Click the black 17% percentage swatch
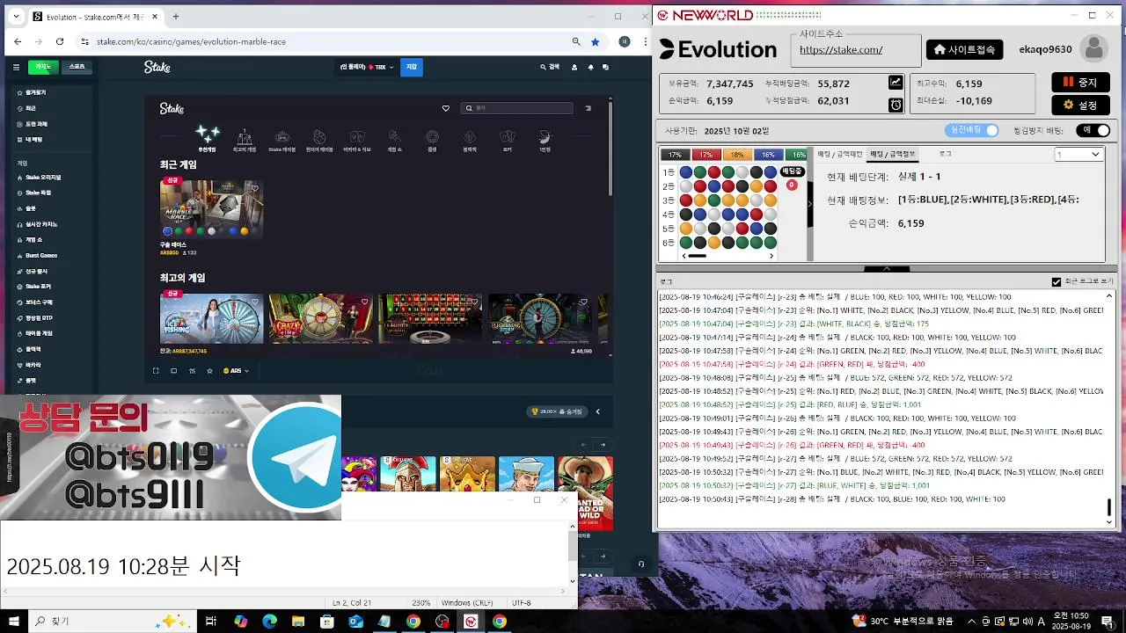This screenshot has height=633, width=1126. pos(675,154)
